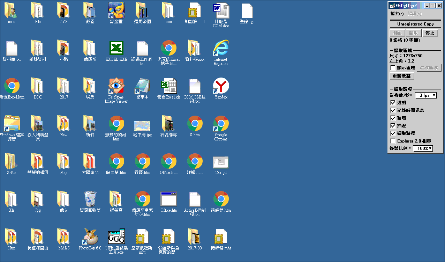The height and width of the screenshot is (262, 445).
Task: Select the 點金靈 shortcut icon
Action: (116, 10)
